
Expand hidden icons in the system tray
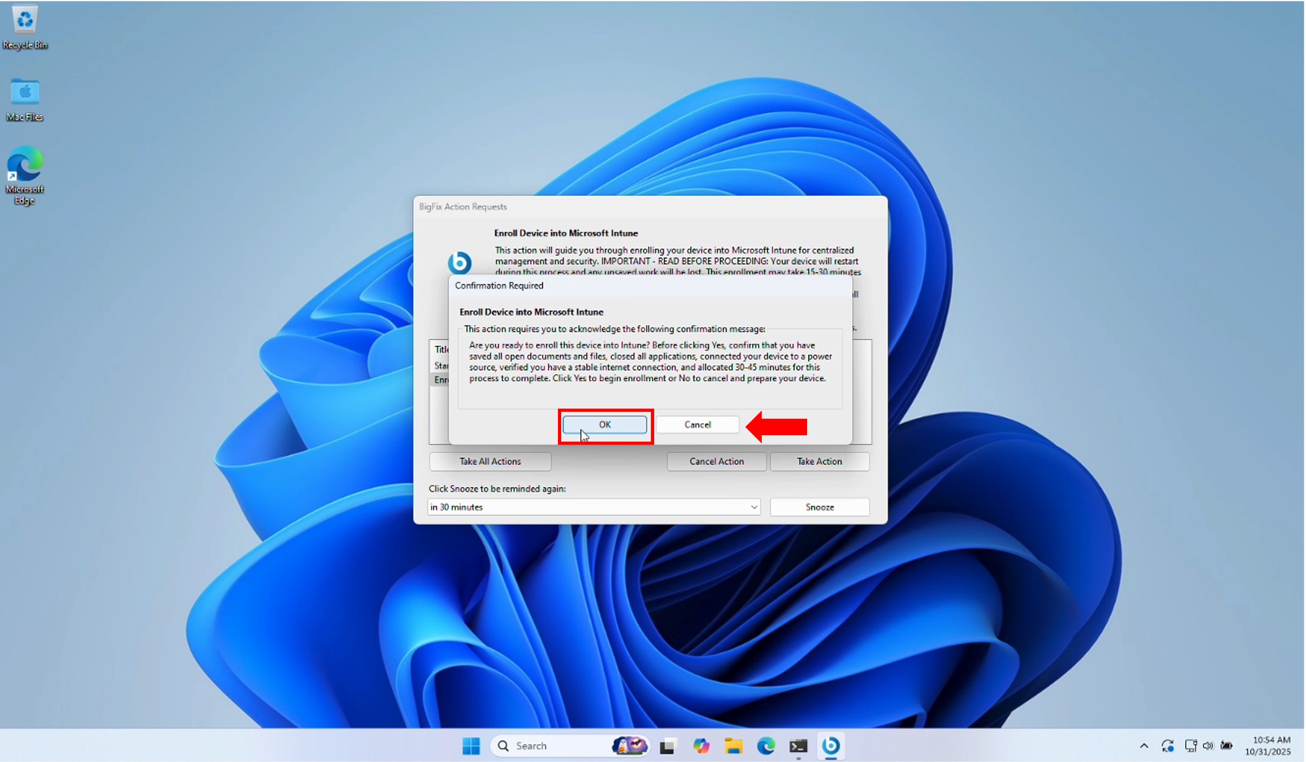(1144, 746)
